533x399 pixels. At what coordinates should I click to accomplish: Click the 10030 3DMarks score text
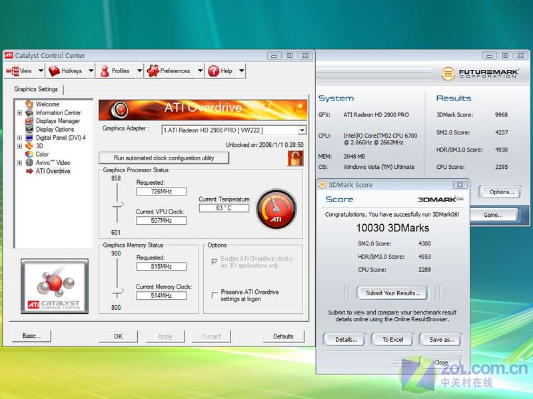tap(392, 228)
